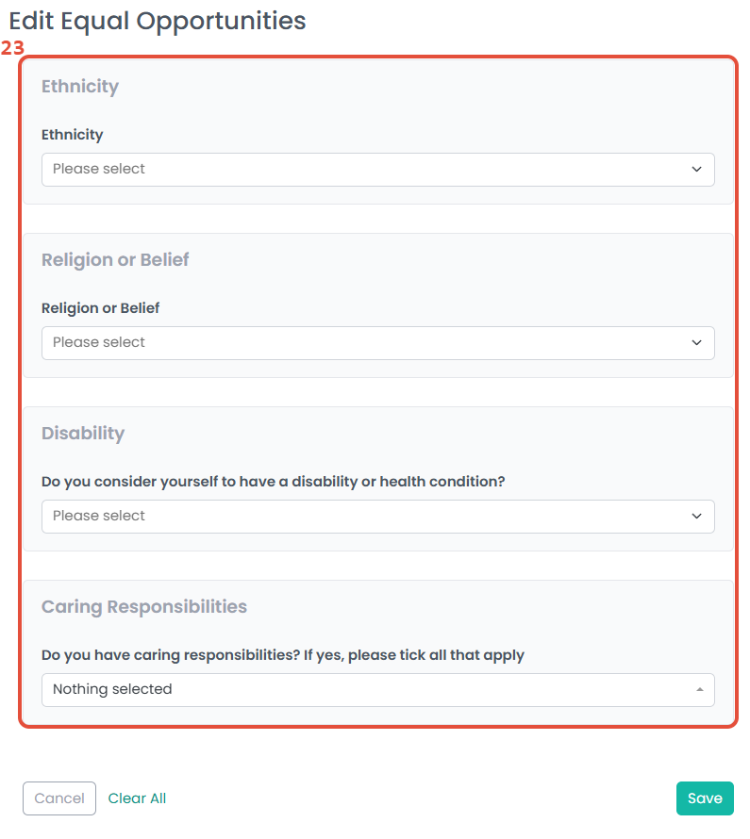The image size is (750, 839).
Task: Click the Edit Equal Opportunities page title
Action: pyautogui.click(x=158, y=22)
